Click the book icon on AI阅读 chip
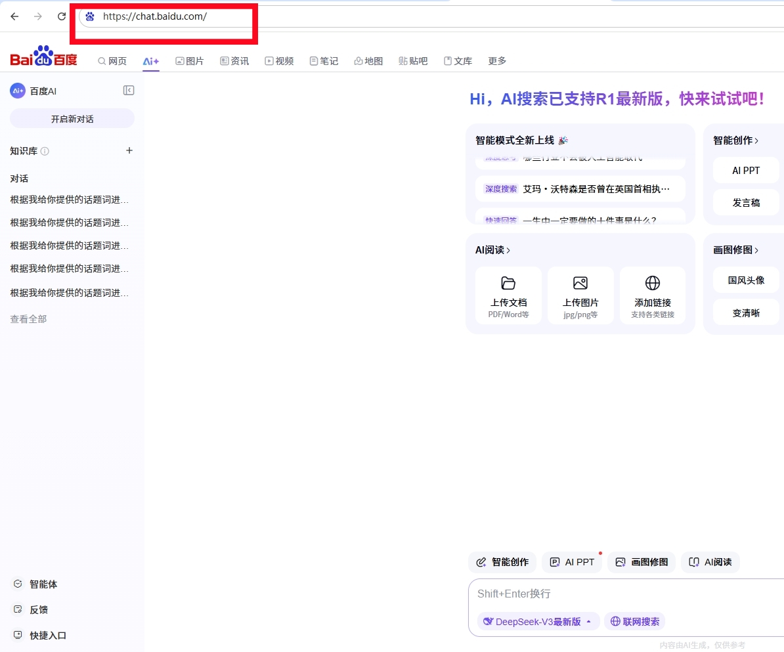Image resolution: width=784 pixels, height=652 pixels. coord(694,563)
